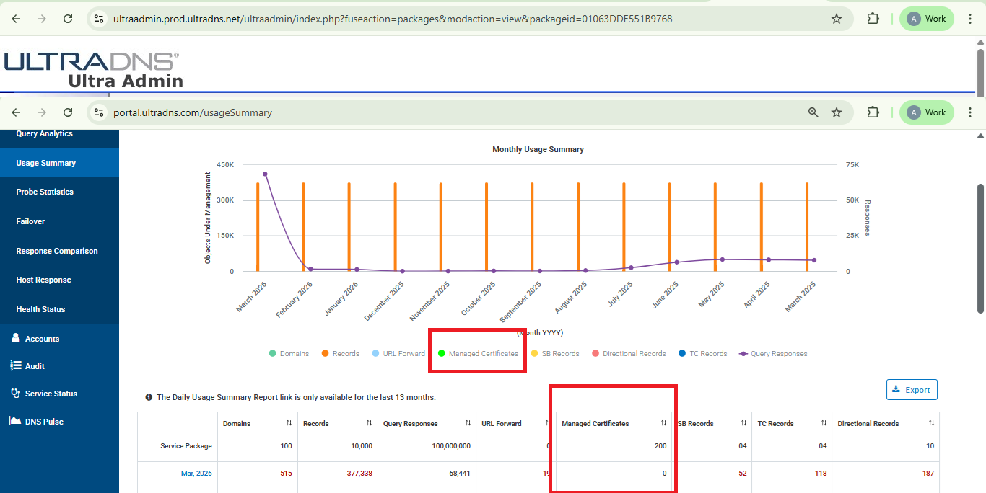Screen dimensions: 986x493
Task: Click the Accounts person icon in sidebar
Action: (x=15, y=338)
